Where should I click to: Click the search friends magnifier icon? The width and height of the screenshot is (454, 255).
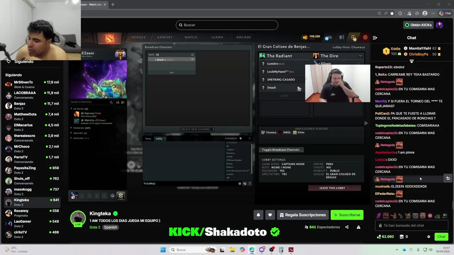pyautogui.click(x=111, y=102)
